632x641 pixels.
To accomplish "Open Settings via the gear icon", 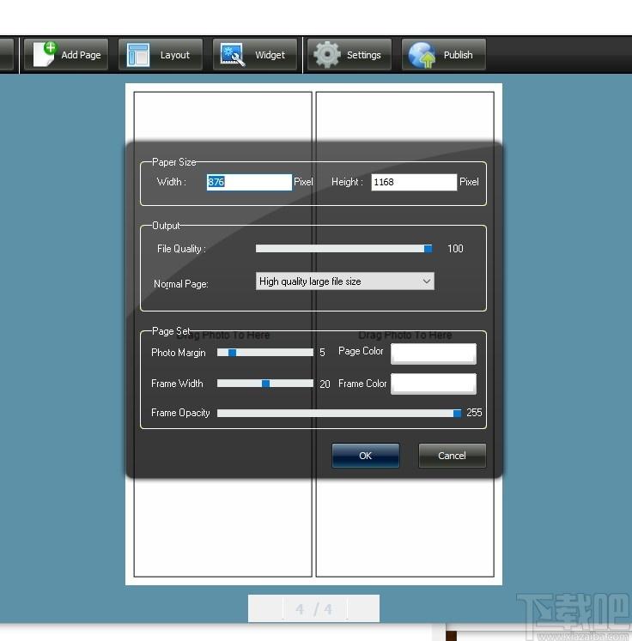I will (327, 54).
